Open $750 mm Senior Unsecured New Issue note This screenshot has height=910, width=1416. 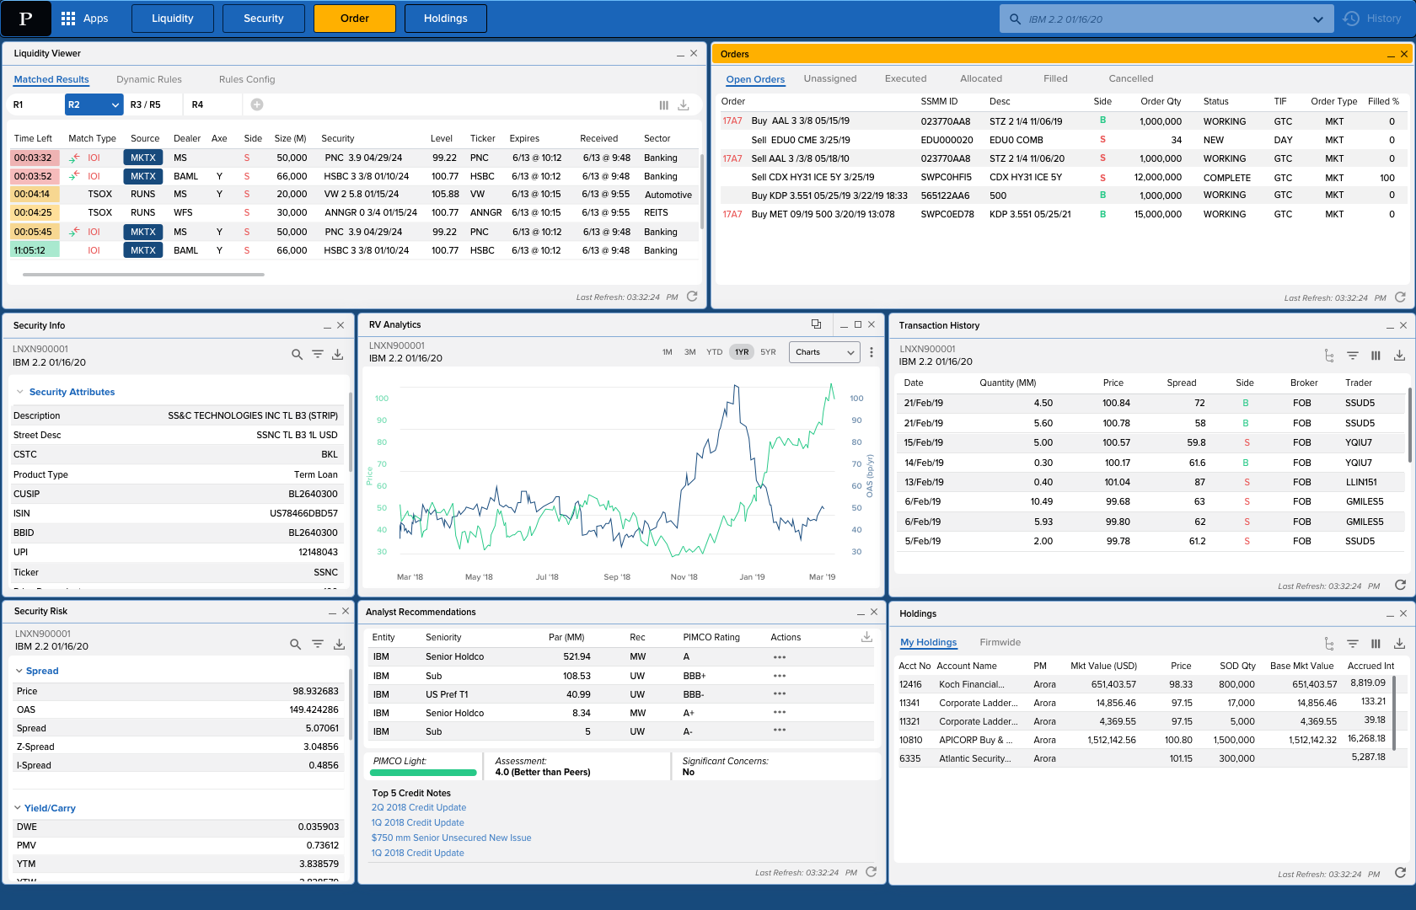click(x=452, y=838)
